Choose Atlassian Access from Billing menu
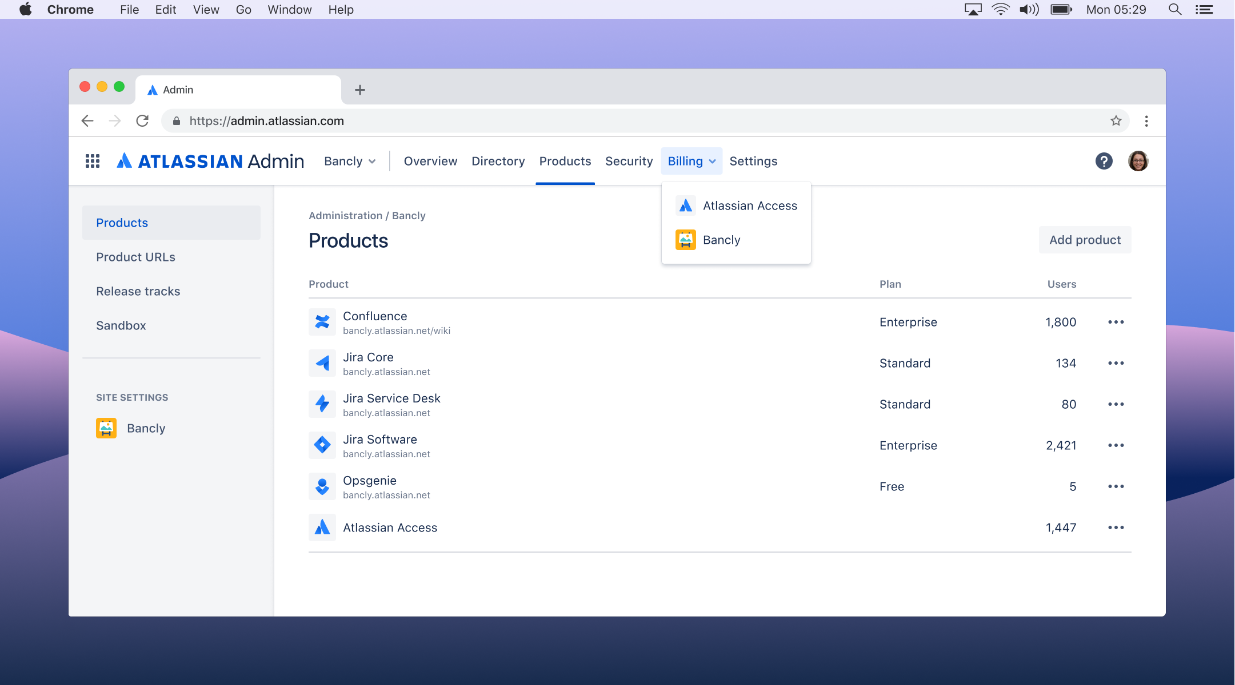The height and width of the screenshot is (685, 1235). click(736, 205)
